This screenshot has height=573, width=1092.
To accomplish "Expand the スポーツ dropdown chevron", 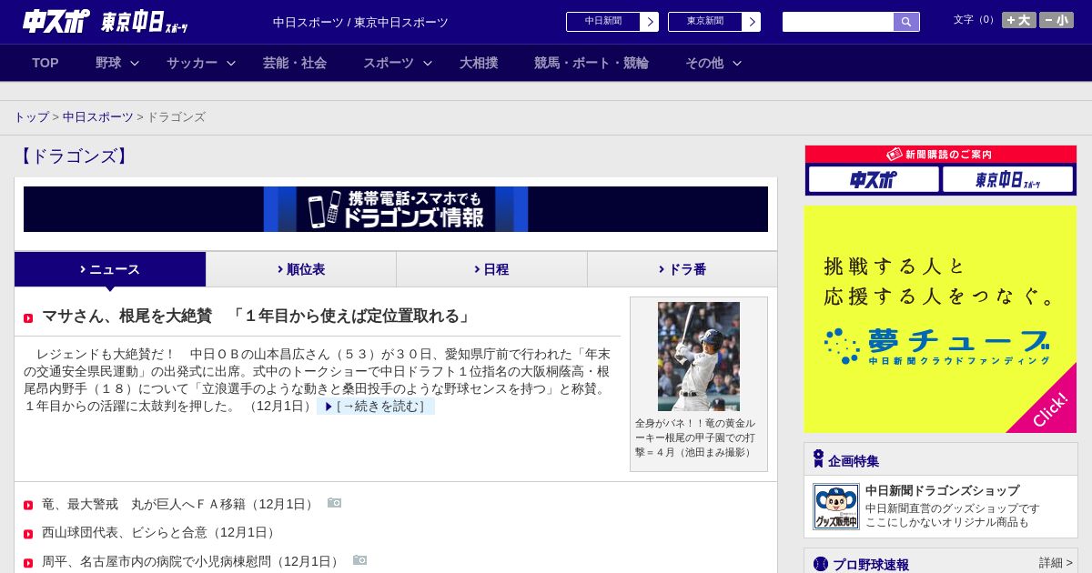I will (428, 63).
